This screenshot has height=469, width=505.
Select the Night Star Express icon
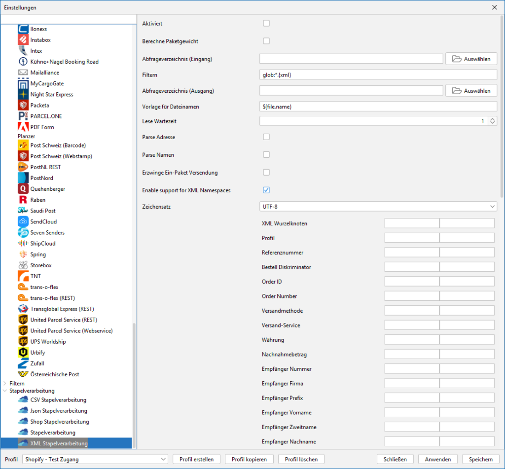click(23, 94)
